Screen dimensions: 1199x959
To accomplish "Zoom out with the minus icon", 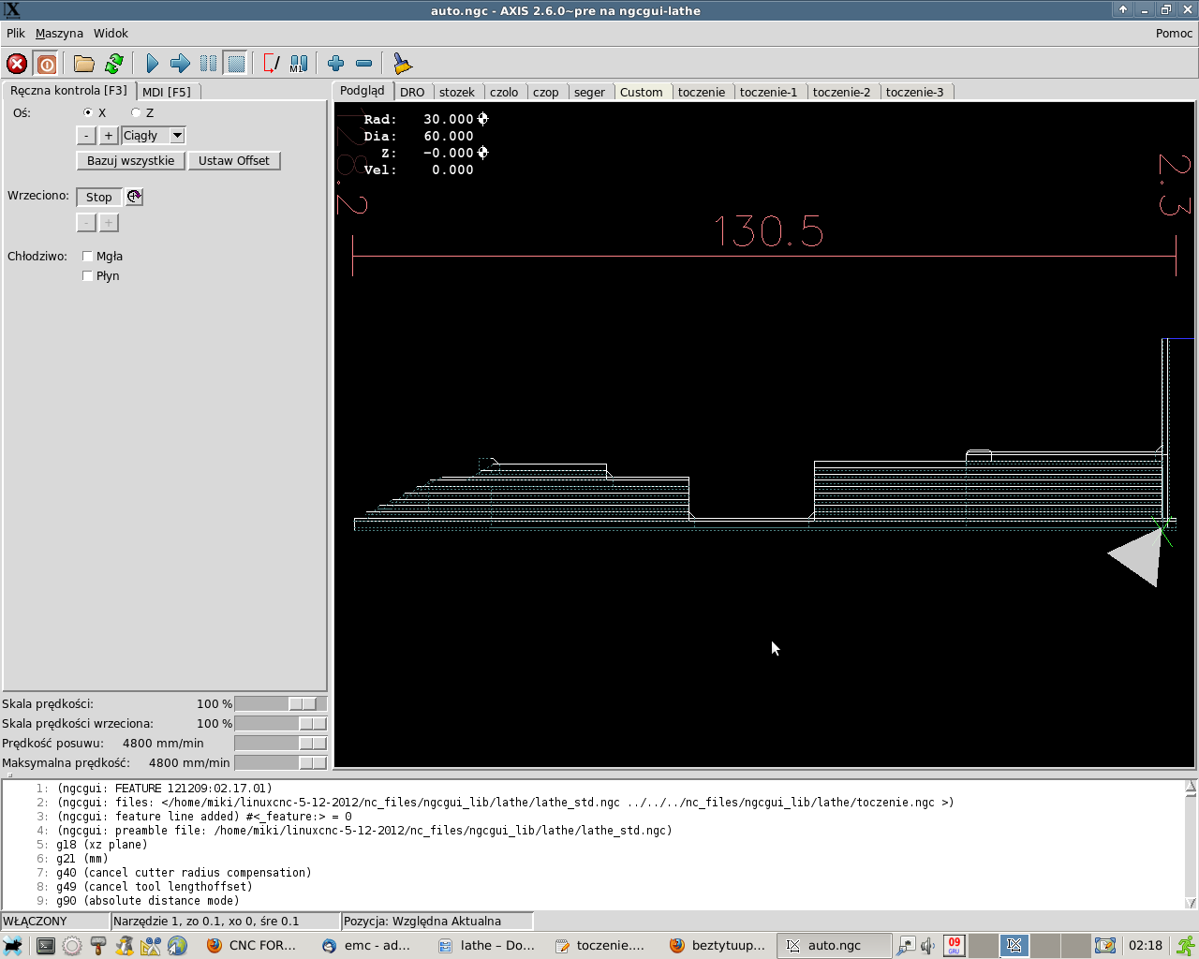I will click(364, 64).
